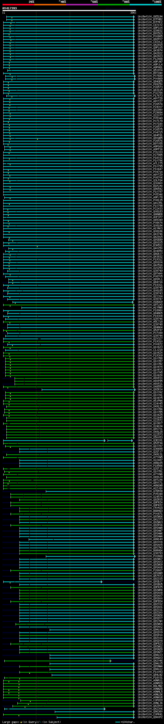Viewport: 164px width, 724px height.
Task: Click the red 20% identity legend segment
Action: [x=18, y=5]
